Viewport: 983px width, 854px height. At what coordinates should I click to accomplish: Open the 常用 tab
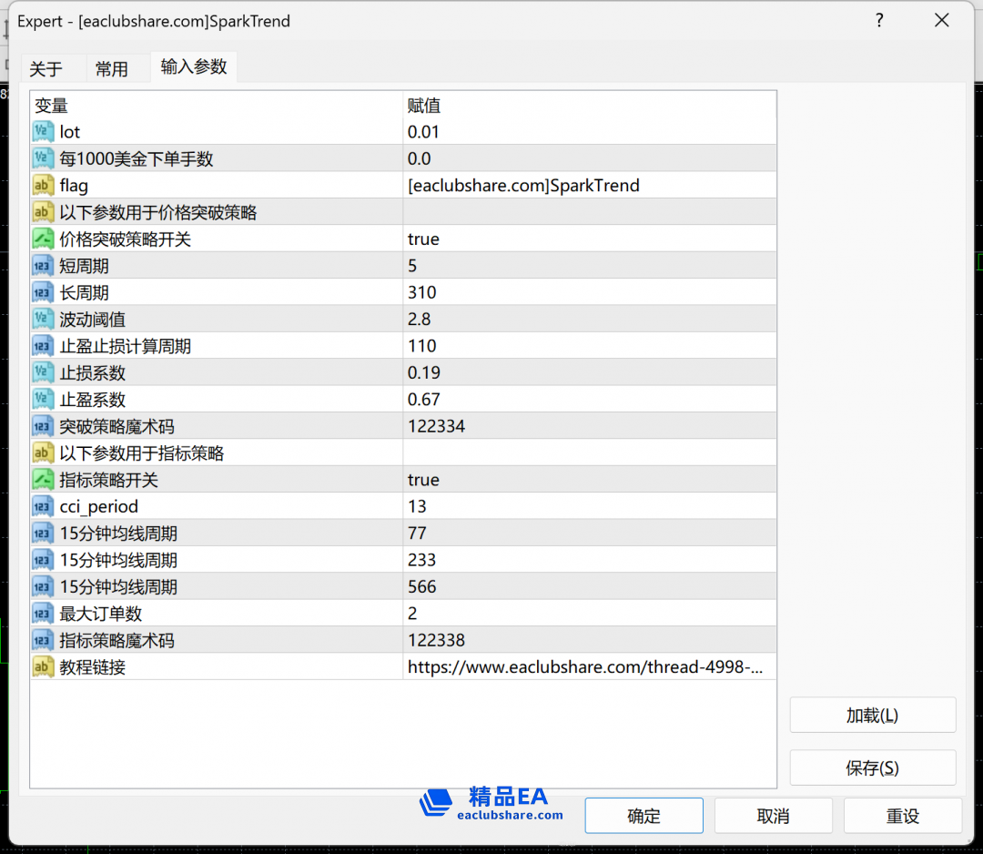[x=112, y=69]
